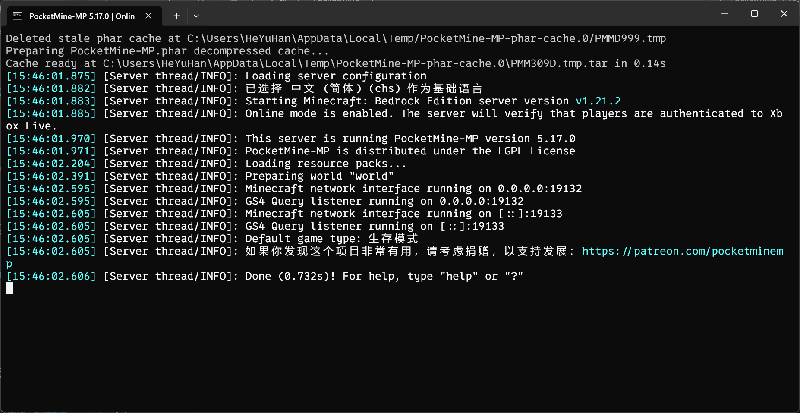Close the PocketMine-MP 5.17.0 tab
Screen dimensions: 800x413
tap(148, 16)
